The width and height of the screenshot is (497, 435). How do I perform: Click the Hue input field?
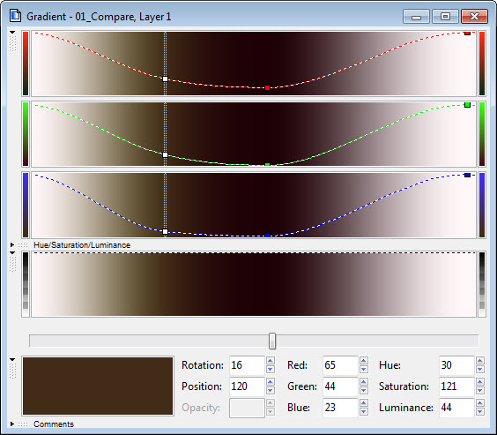[456, 365]
